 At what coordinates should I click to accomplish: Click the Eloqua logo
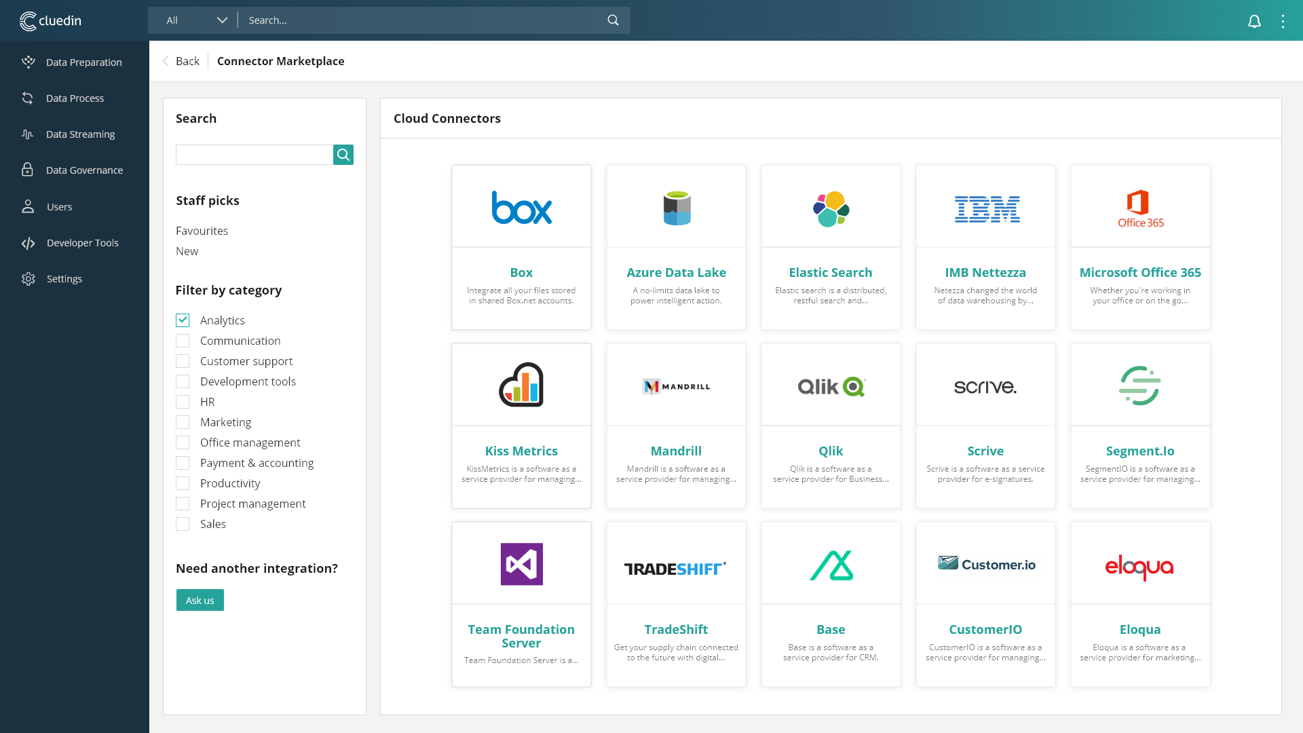point(1139,567)
